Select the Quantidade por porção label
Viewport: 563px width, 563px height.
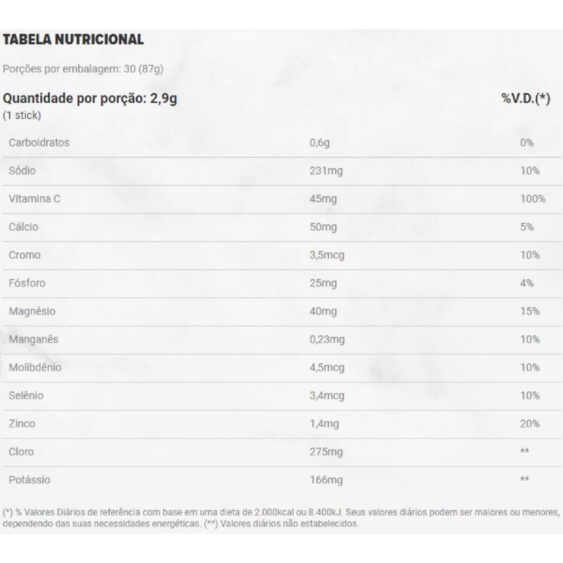[x=90, y=99]
